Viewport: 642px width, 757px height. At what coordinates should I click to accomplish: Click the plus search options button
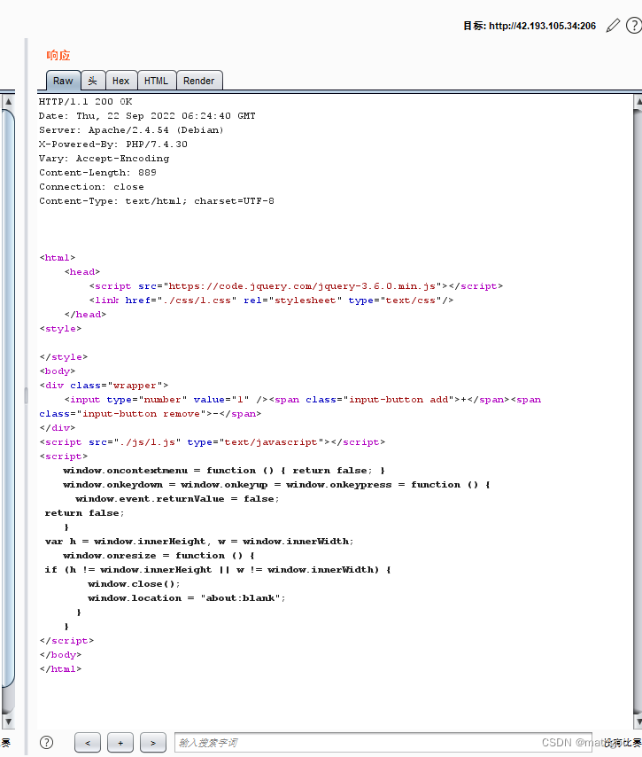[x=120, y=743]
